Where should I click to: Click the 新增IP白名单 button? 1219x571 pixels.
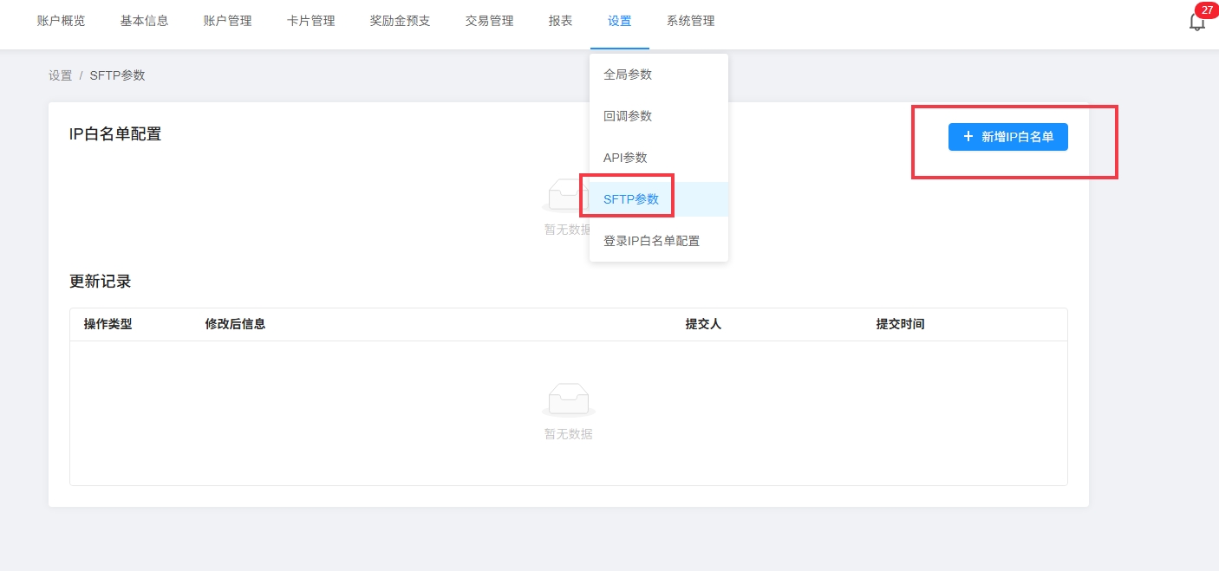[1007, 137]
